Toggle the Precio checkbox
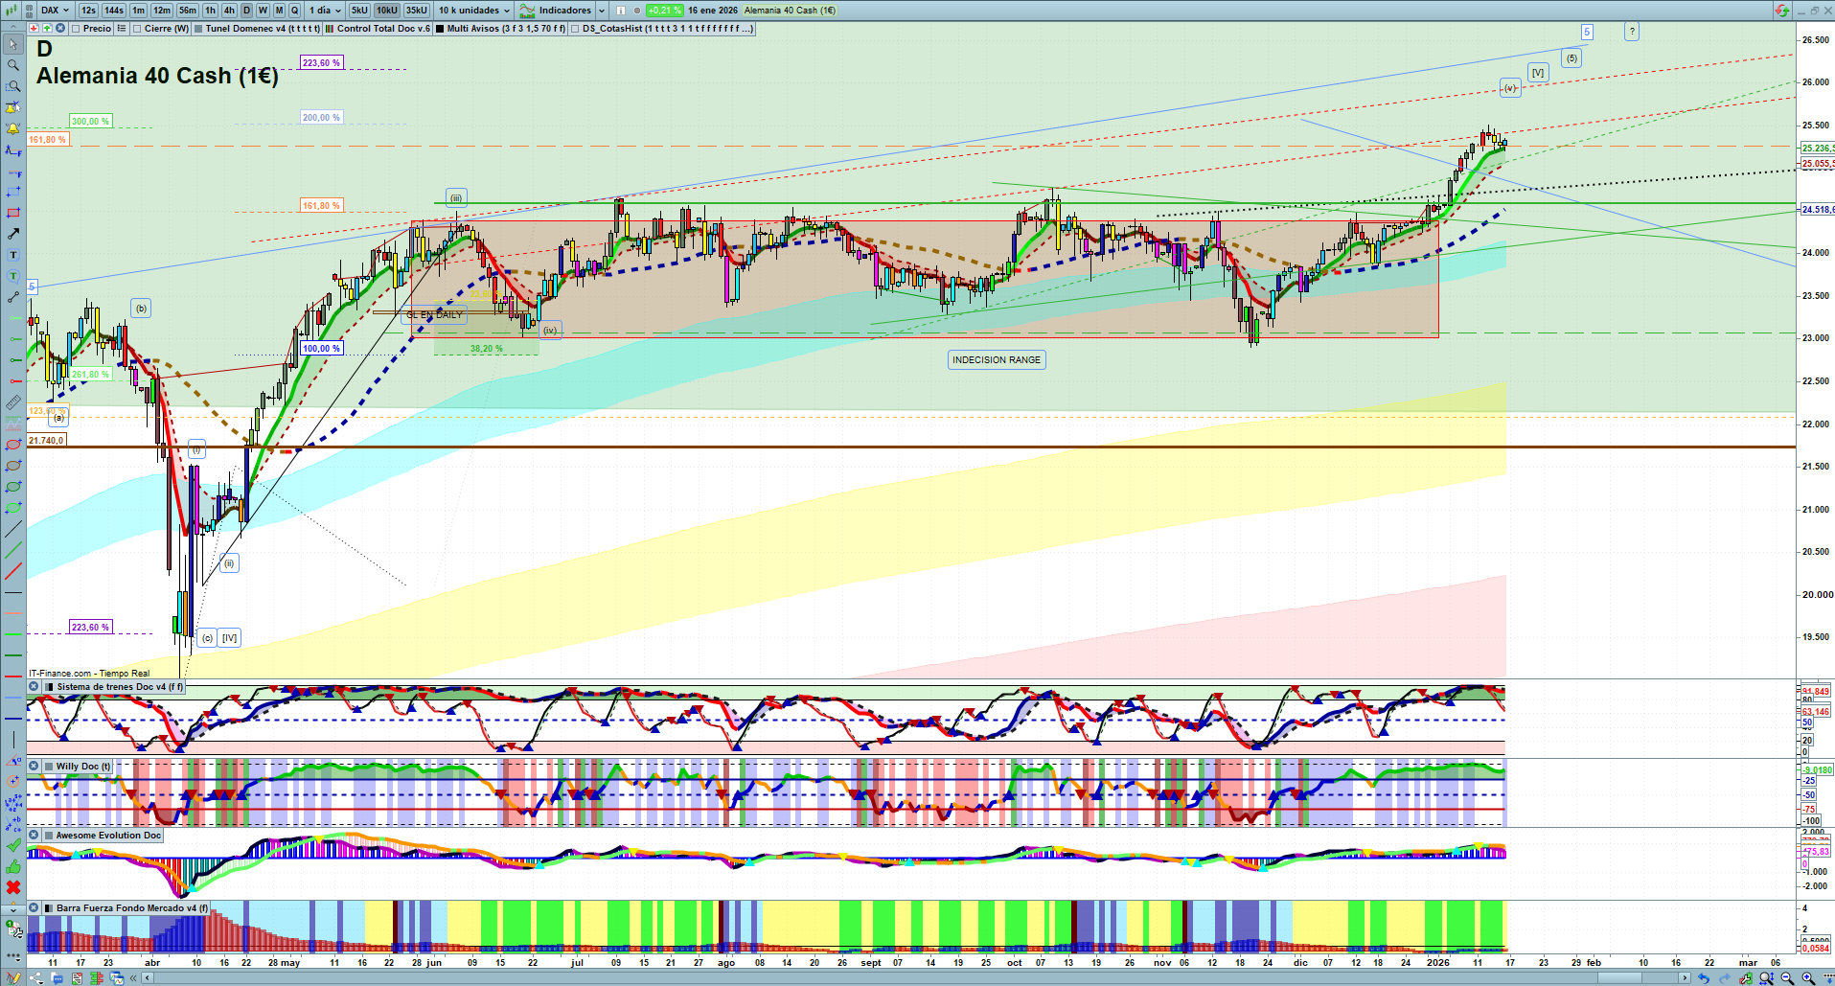Screen dimensions: 1835x986 (76, 29)
